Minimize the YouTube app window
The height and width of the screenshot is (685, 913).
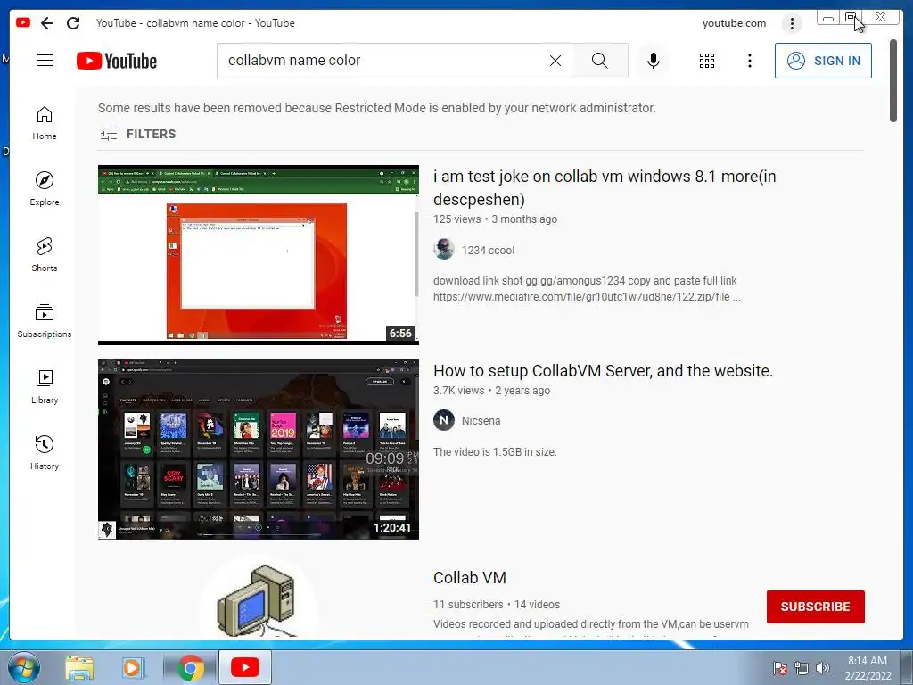point(828,18)
